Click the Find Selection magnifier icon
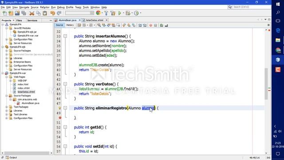Screen dimensions: 284x160 point(99,25)
